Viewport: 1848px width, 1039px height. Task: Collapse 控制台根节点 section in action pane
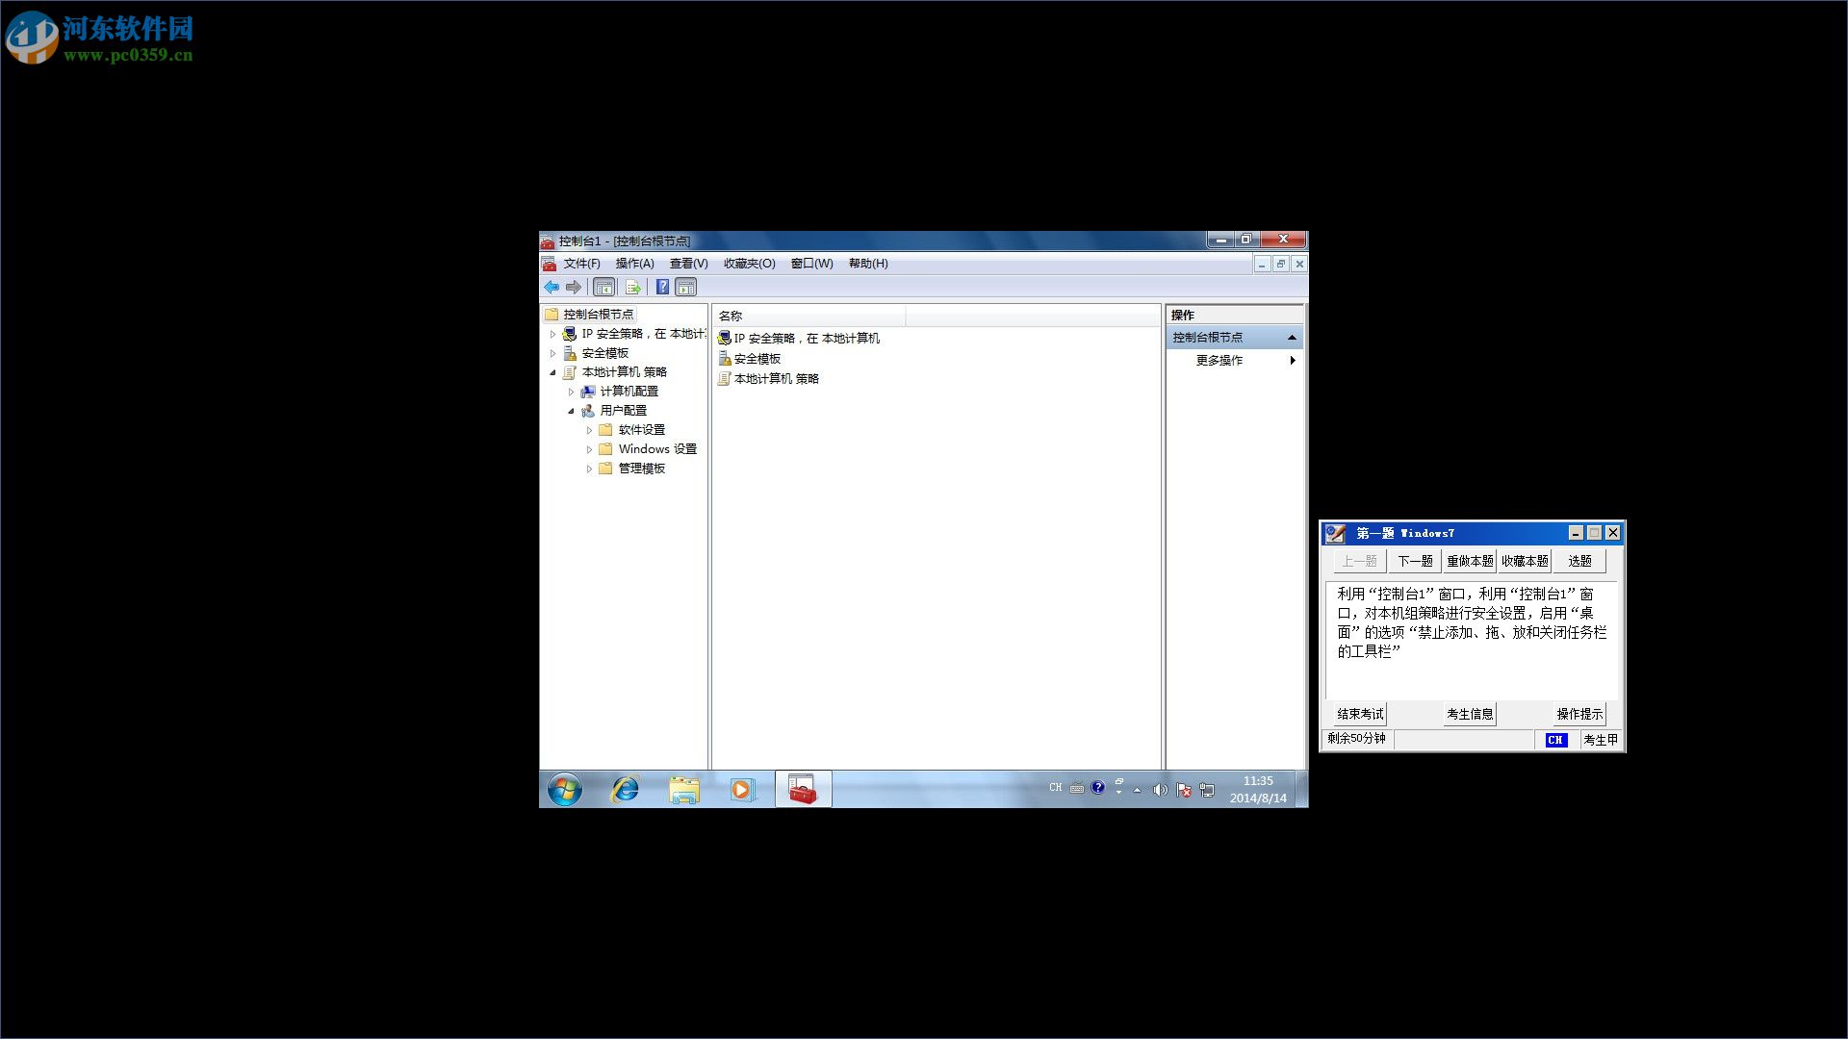(x=1292, y=338)
